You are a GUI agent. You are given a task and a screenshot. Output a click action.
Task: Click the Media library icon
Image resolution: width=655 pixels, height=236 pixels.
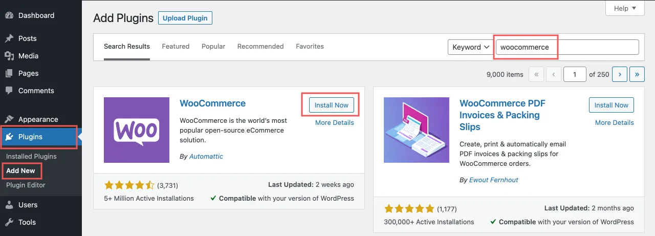click(9, 56)
